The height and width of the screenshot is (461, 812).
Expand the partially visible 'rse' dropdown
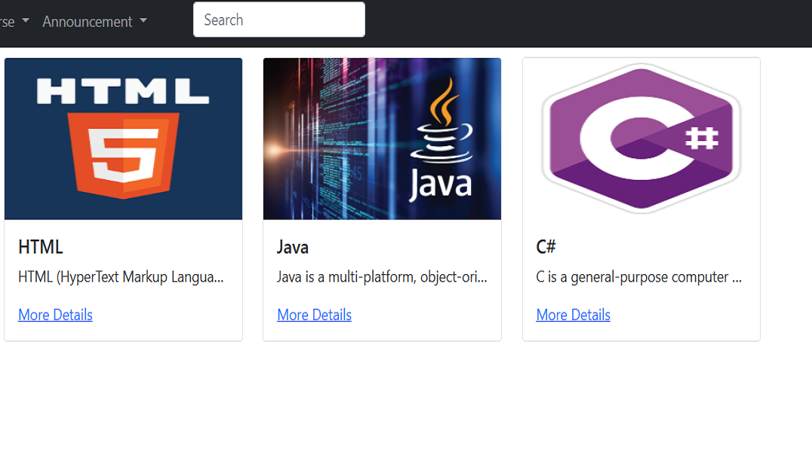[14, 22]
